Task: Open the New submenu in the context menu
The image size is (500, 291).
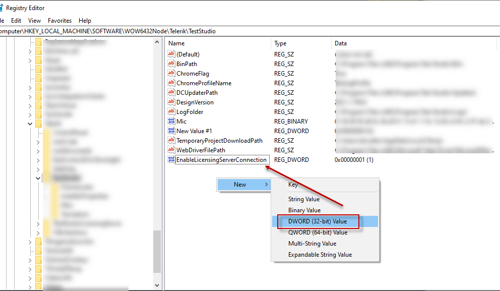Action: (x=244, y=185)
